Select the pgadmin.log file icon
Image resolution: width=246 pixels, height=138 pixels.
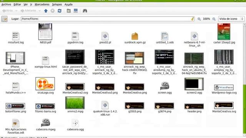[75, 36]
